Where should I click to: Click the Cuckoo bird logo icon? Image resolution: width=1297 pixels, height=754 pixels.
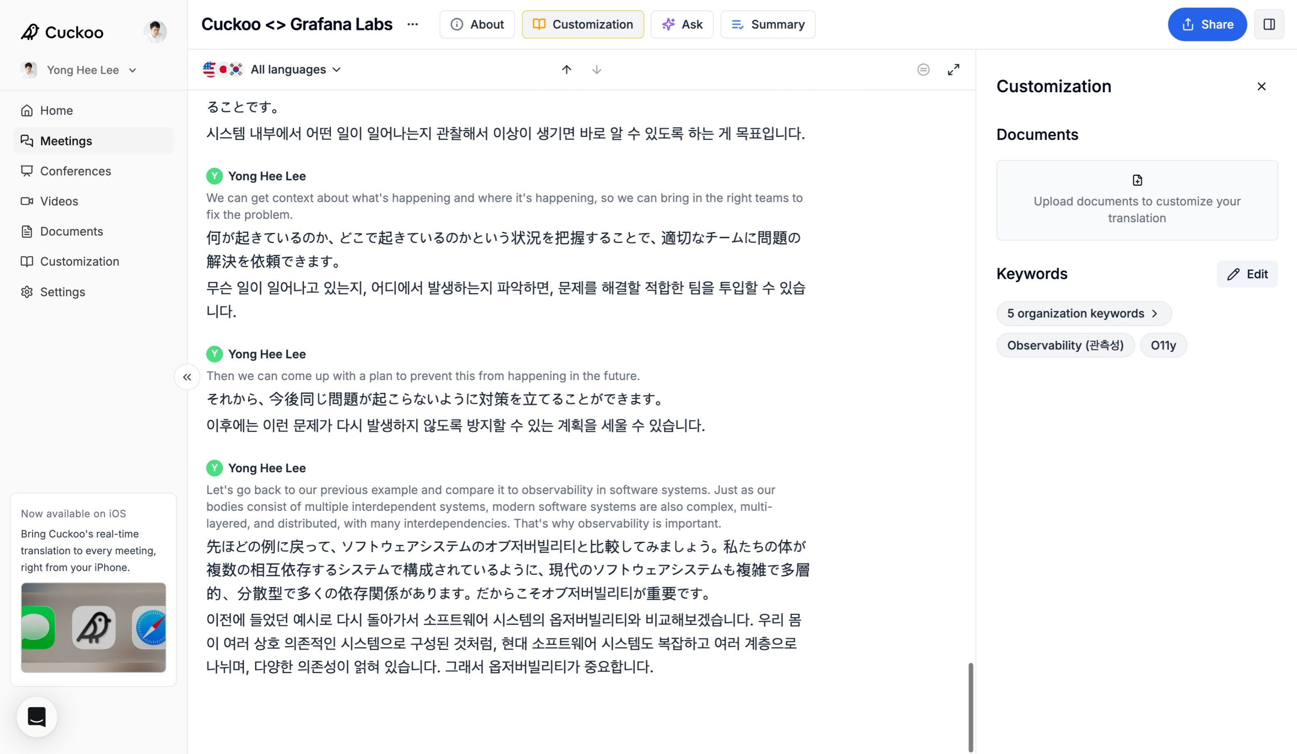coord(30,32)
